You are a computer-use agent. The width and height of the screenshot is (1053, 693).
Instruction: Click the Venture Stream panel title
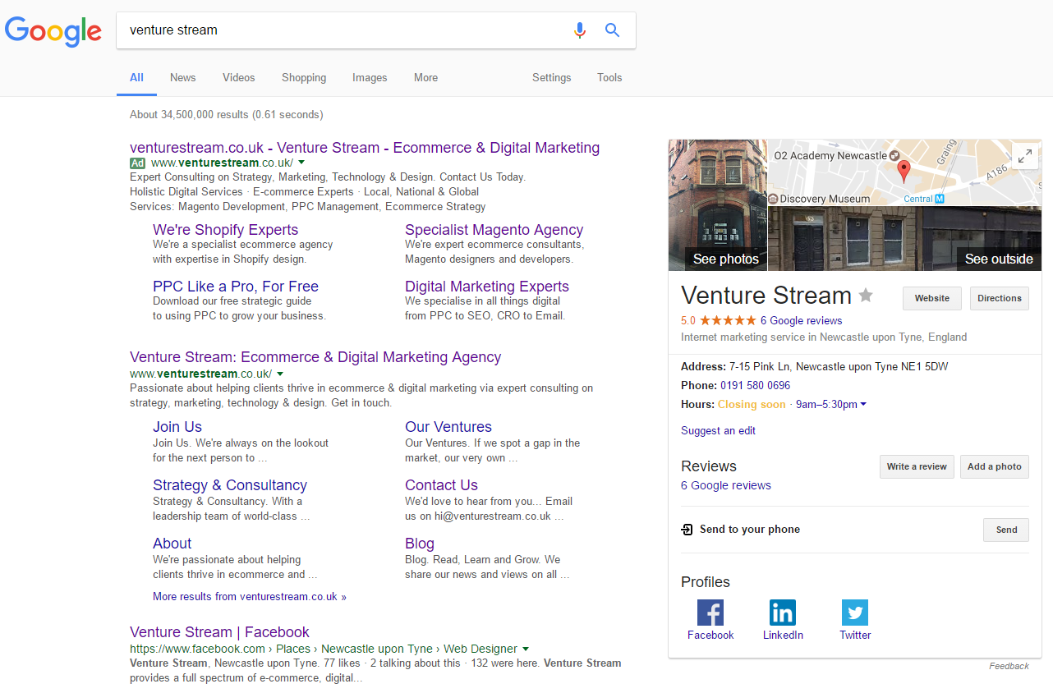[x=766, y=296]
